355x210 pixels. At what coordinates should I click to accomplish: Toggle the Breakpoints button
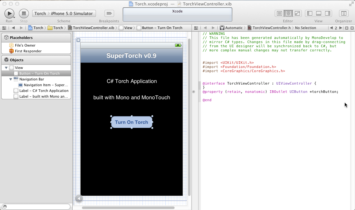109,13
